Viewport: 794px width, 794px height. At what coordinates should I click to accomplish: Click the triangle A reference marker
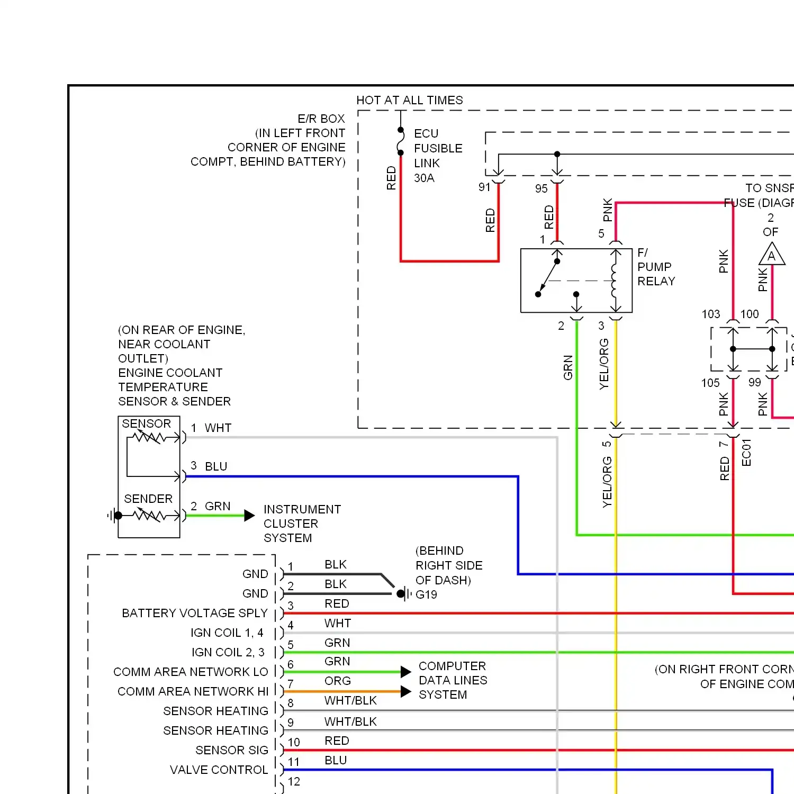pos(772,254)
